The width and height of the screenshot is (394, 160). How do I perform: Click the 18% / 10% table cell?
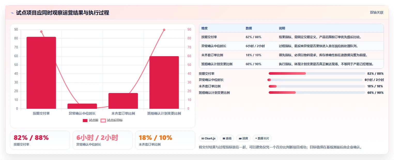point(253,55)
